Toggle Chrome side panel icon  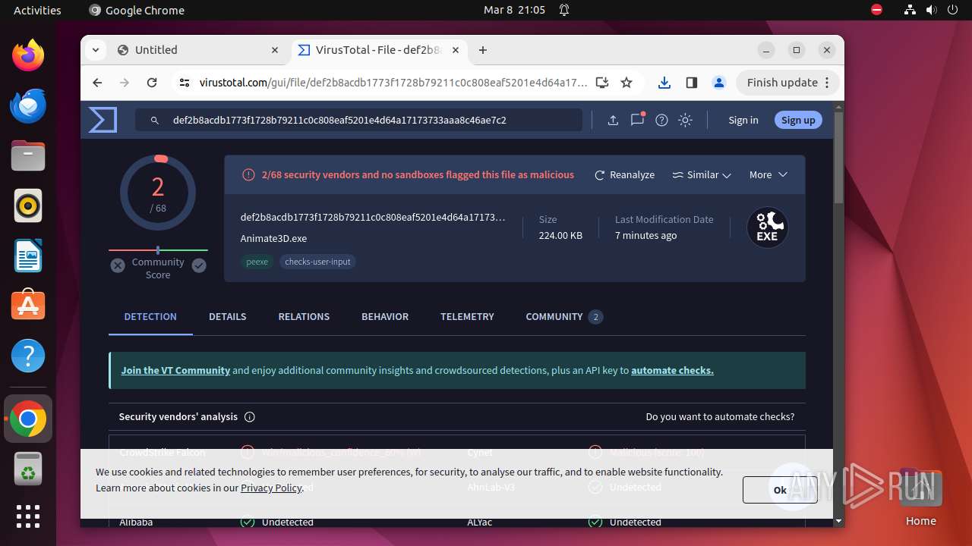(691, 83)
